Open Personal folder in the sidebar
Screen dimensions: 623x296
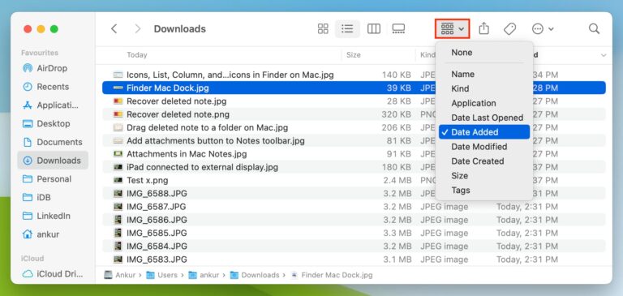[53, 178]
